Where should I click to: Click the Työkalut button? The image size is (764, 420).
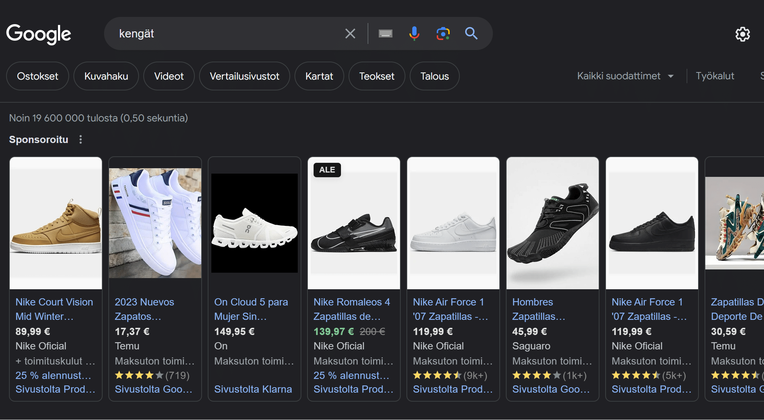point(715,76)
